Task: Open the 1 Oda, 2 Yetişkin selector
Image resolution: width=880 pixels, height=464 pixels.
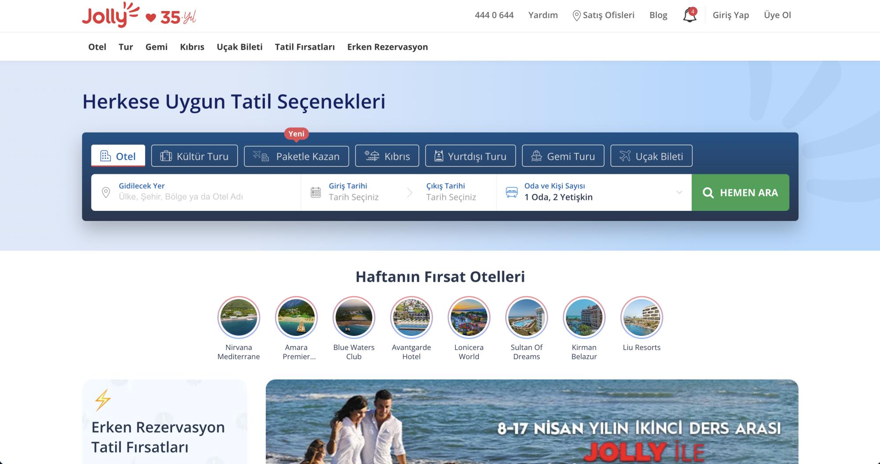Action: pos(594,192)
